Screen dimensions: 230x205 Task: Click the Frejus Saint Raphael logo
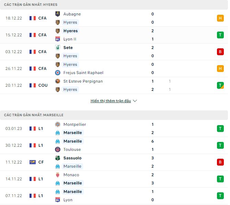point(58,73)
